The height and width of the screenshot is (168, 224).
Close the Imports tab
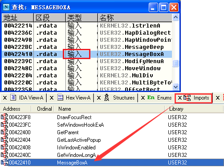[x=180, y=98]
